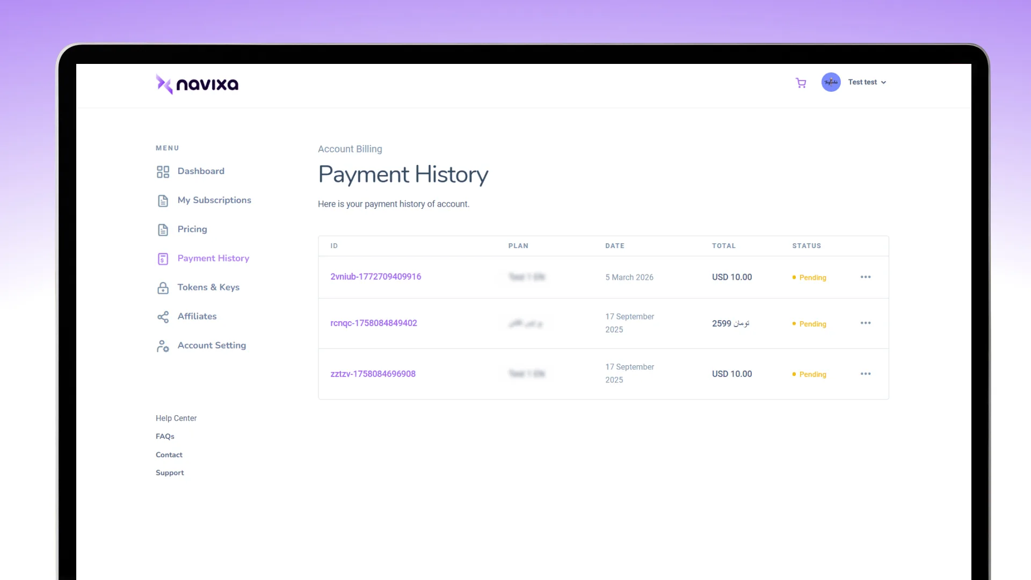Select Payment History menu item
Image resolution: width=1031 pixels, height=580 pixels.
pos(213,258)
